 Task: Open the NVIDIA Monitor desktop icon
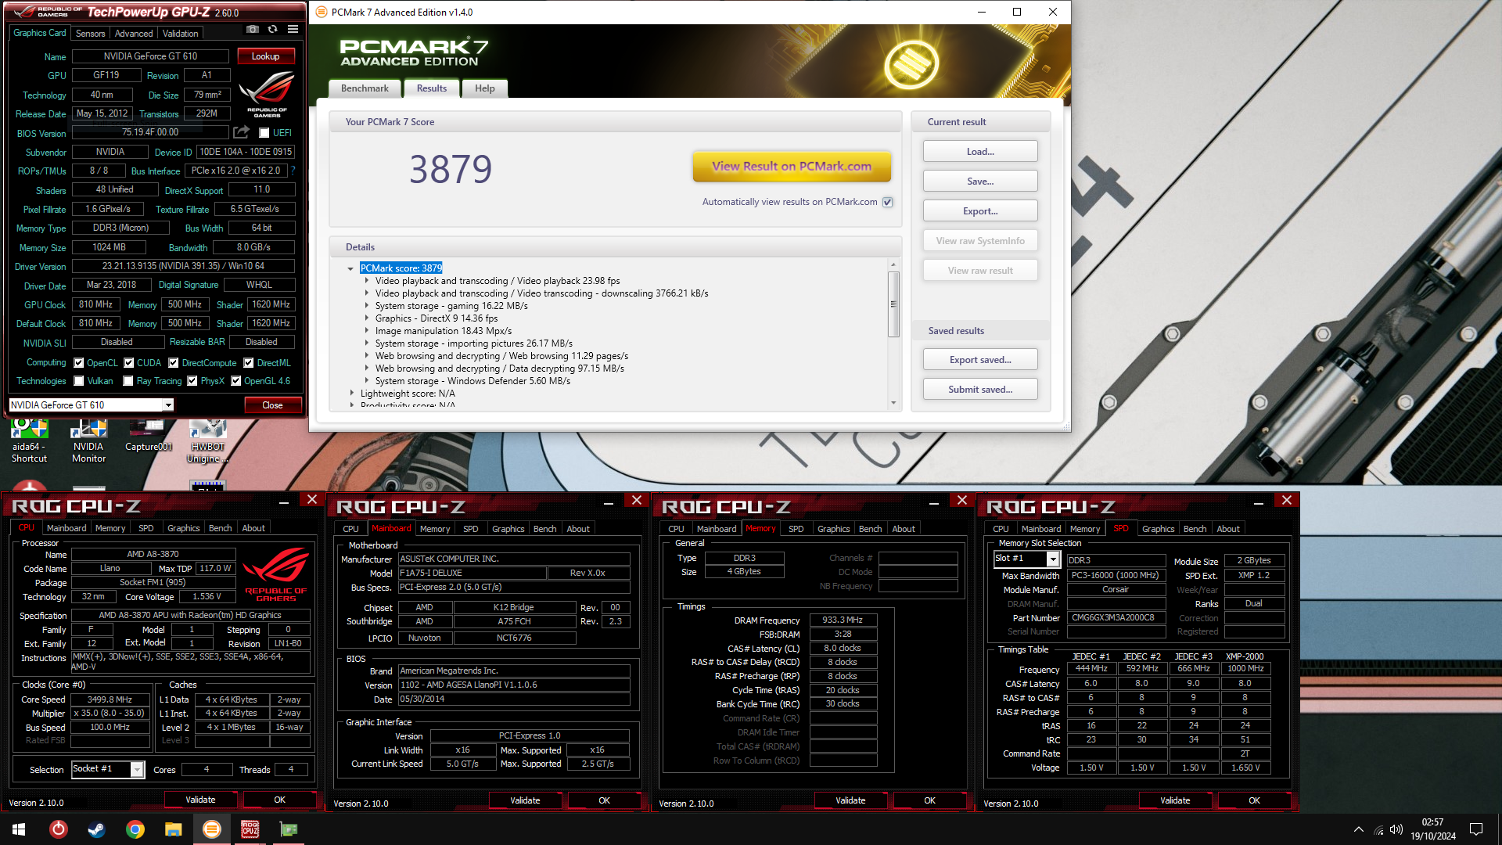point(88,441)
